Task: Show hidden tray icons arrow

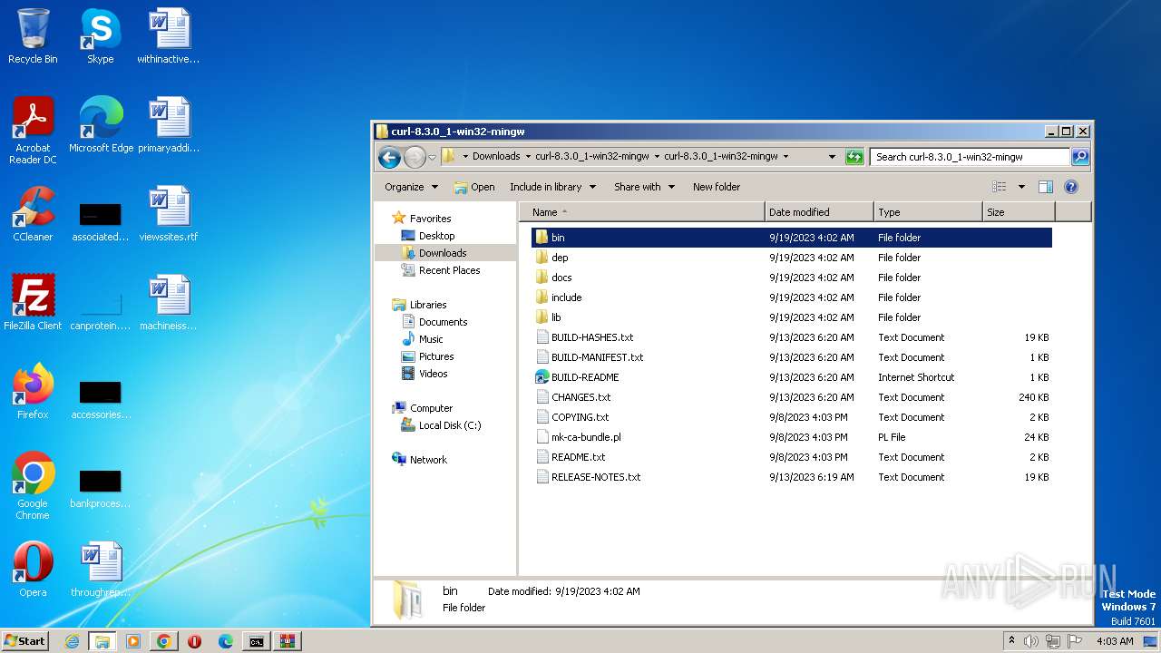Action: (1012, 641)
